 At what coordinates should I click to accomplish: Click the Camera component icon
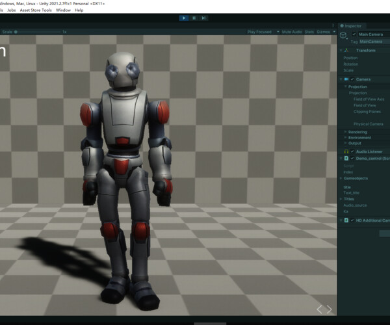(346, 79)
